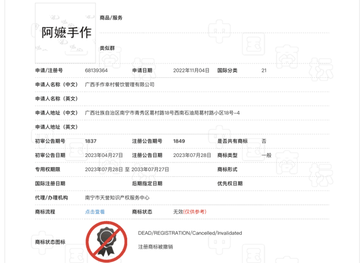
Task: Click the cancelled registration status icon
Action: click(106, 241)
